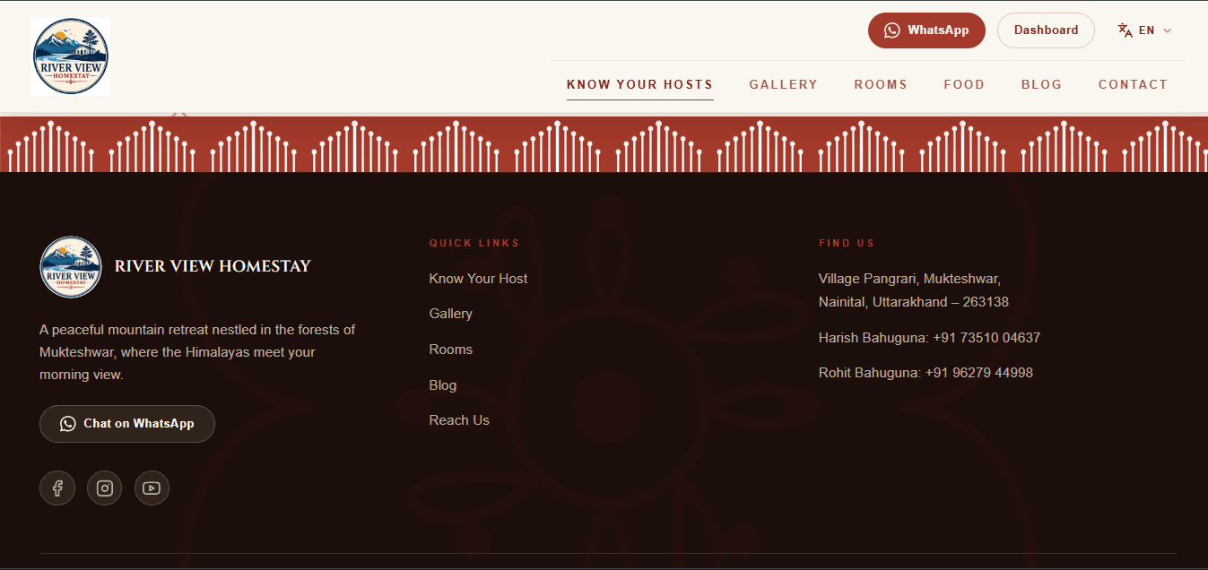Select Rooms in the top navigation
Viewport: 1208px width, 570px height.
(881, 84)
